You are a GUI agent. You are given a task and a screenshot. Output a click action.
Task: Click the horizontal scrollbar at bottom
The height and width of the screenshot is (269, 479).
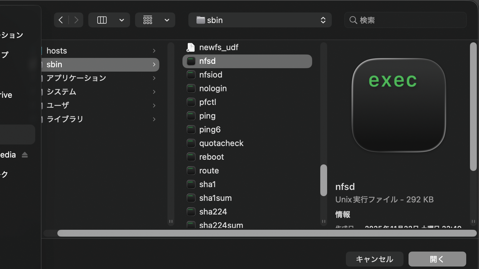267,233
